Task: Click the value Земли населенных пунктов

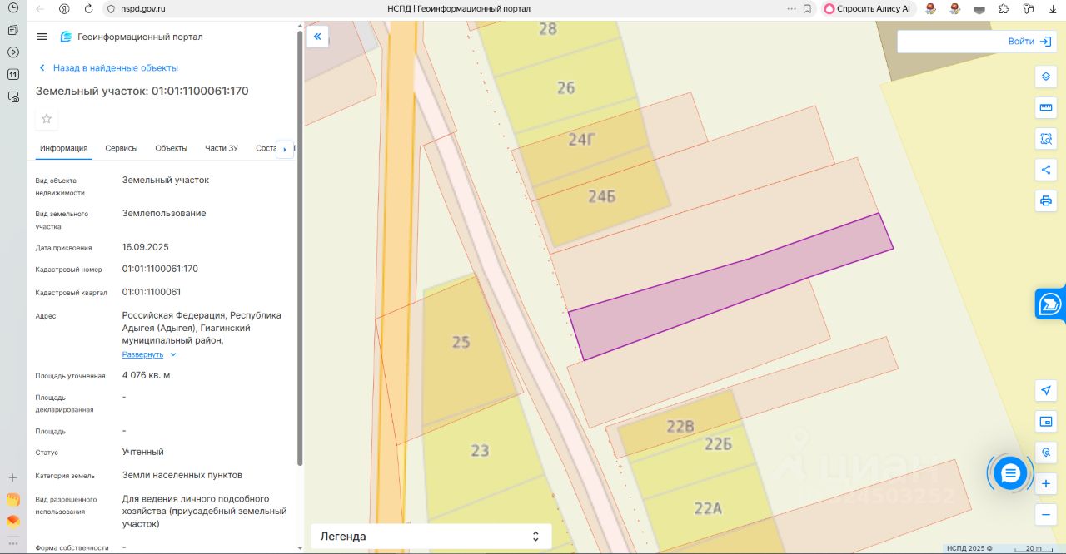Action: coord(182,475)
